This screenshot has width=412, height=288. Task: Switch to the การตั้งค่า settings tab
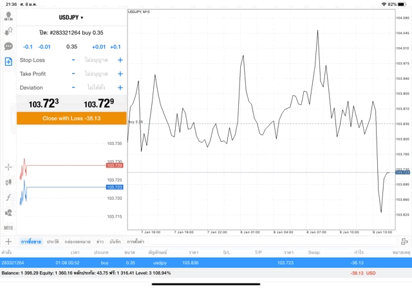point(136,242)
